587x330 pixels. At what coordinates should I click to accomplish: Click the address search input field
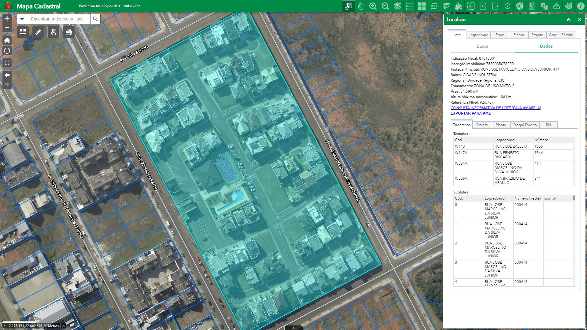click(59, 19)
